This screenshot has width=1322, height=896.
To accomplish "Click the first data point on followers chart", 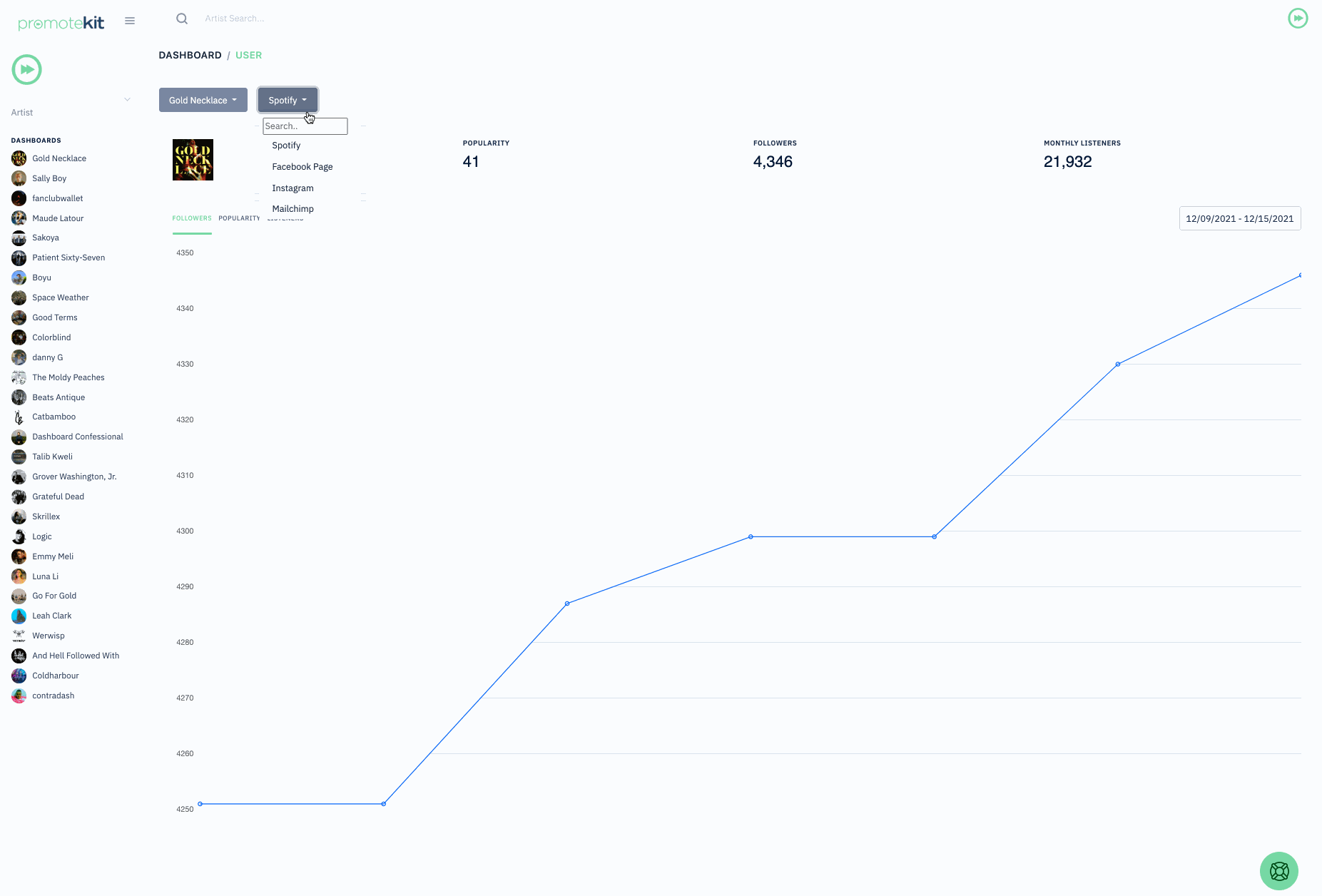I will coord(200,804).
